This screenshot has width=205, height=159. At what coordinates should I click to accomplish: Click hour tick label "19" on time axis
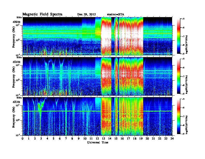pos(141,138)
